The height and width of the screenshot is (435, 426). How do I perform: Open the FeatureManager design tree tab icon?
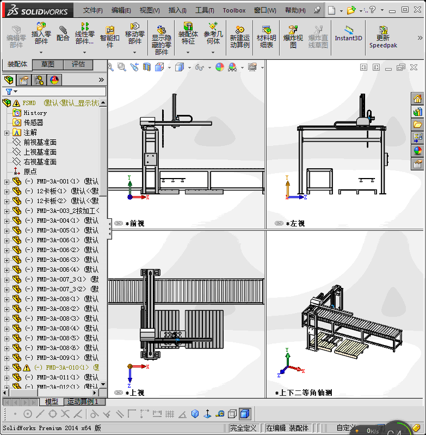[9, 80]
